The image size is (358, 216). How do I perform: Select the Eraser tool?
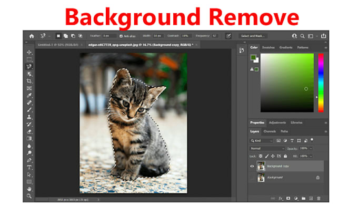29,131
